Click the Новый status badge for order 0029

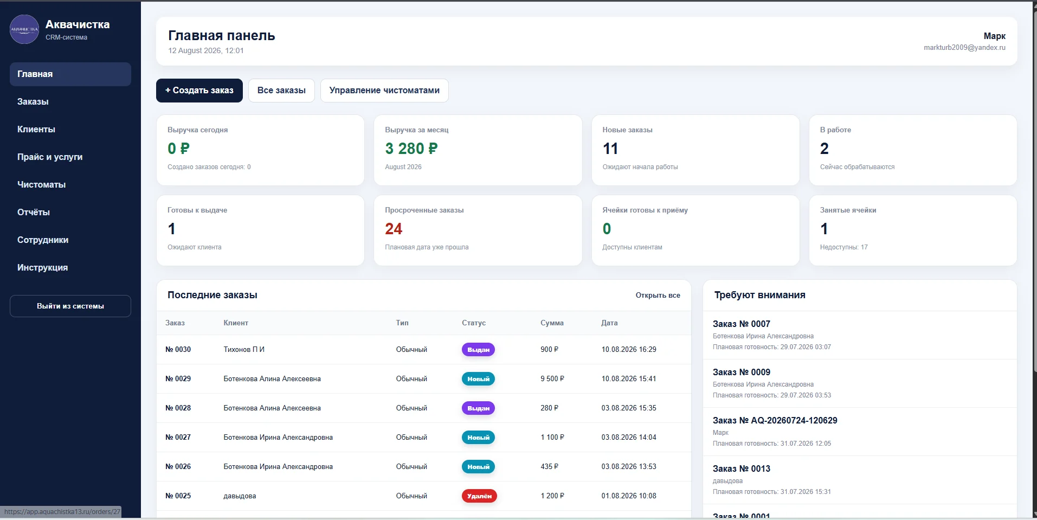478,379
